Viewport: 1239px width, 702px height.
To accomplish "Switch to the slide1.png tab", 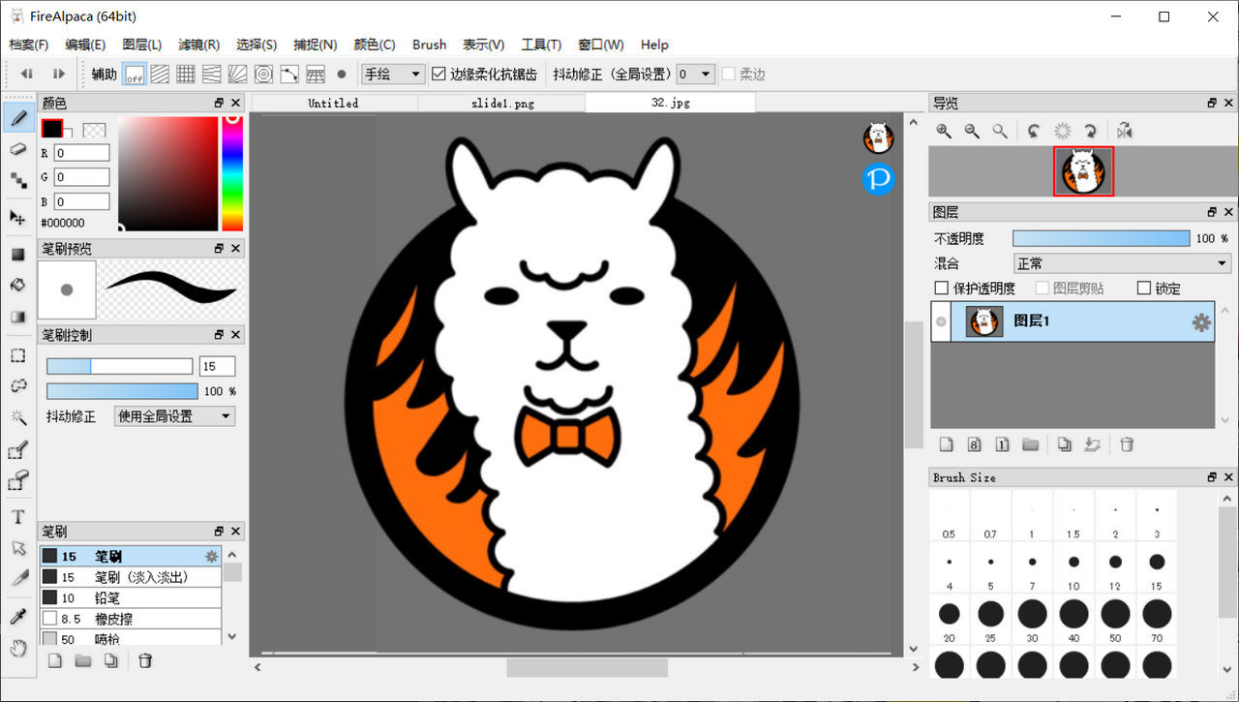I will (x=502, y=103).
